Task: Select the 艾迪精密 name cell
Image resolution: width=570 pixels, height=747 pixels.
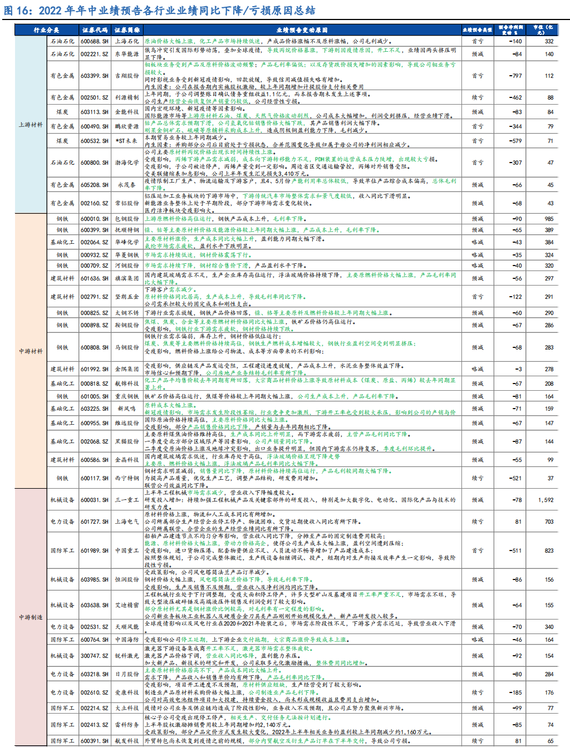Action: (x=127, y=605)
